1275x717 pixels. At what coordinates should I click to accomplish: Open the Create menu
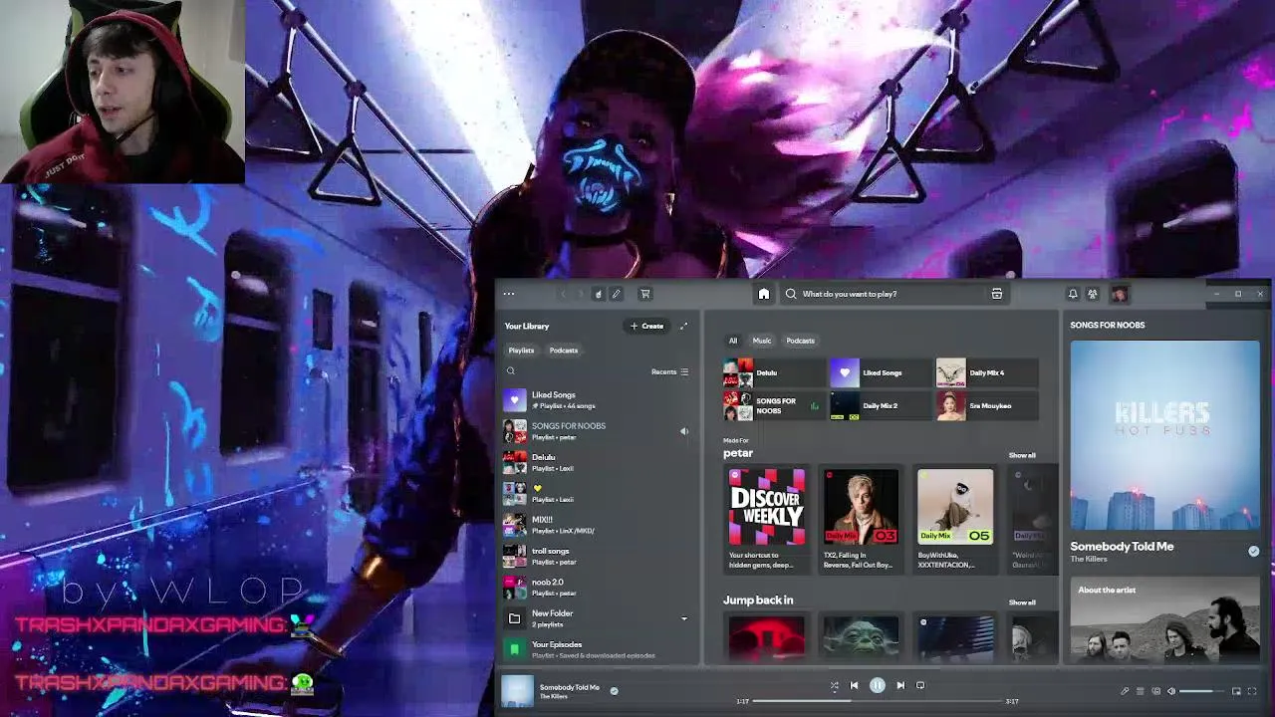[x=646, y=326]
